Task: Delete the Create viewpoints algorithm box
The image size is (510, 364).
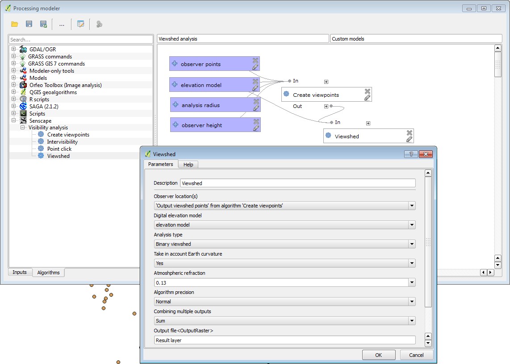Action: (367, 91)
